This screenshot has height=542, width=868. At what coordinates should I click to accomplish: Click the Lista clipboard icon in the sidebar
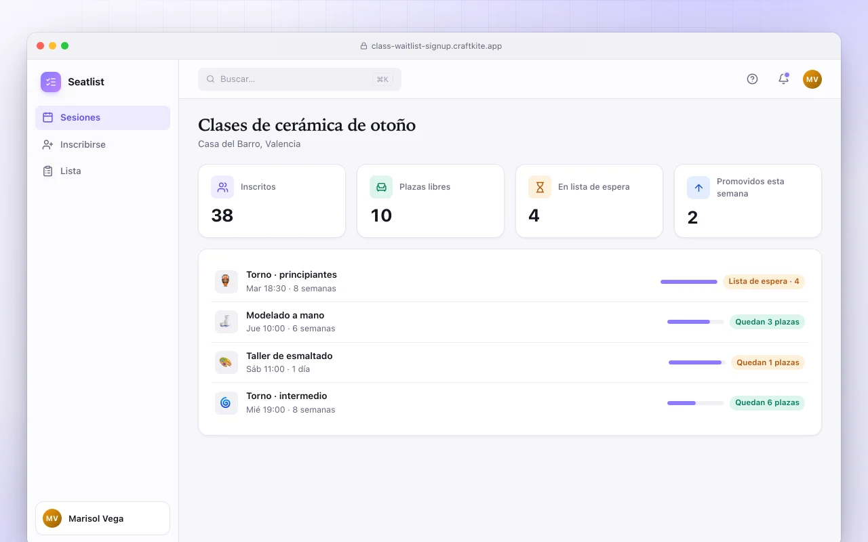[x=47, y=171]
